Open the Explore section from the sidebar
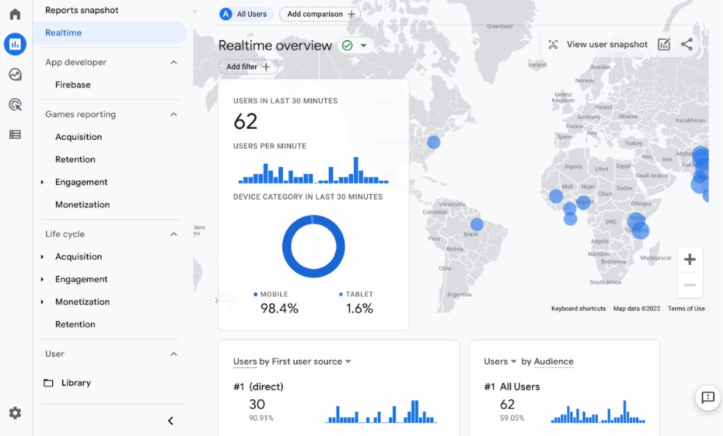The image size is (723, 436). 15,74
